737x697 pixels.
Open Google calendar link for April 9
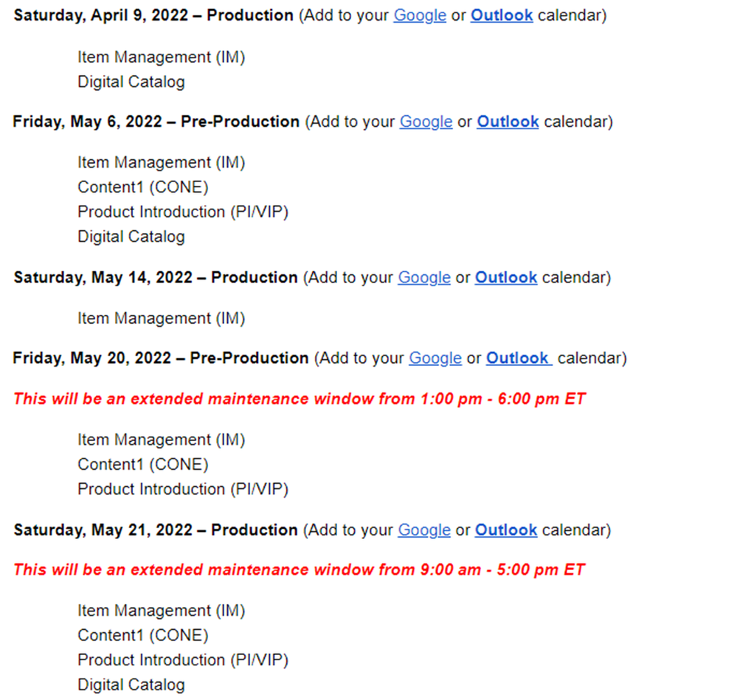pyautogui.click(x=419, y=15)
